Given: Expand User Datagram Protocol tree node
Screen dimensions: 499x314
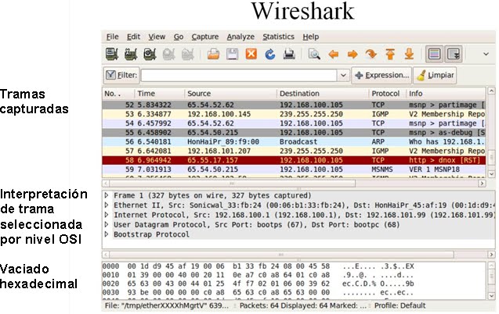Looking at the screenshot, I should [107, 224].
